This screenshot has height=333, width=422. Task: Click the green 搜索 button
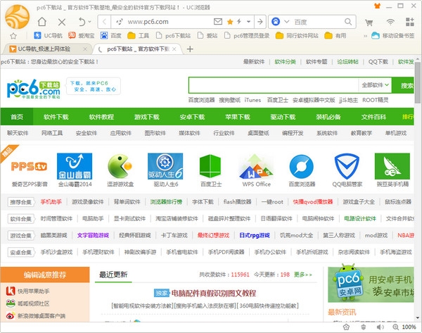click(x=403, y=85)
